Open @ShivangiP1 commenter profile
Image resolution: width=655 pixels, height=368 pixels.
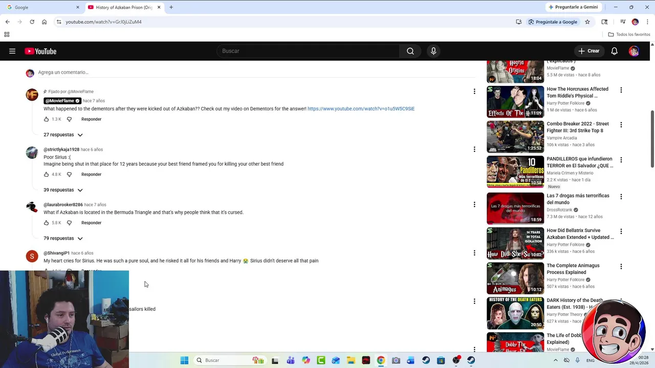(x=56, y=253)
